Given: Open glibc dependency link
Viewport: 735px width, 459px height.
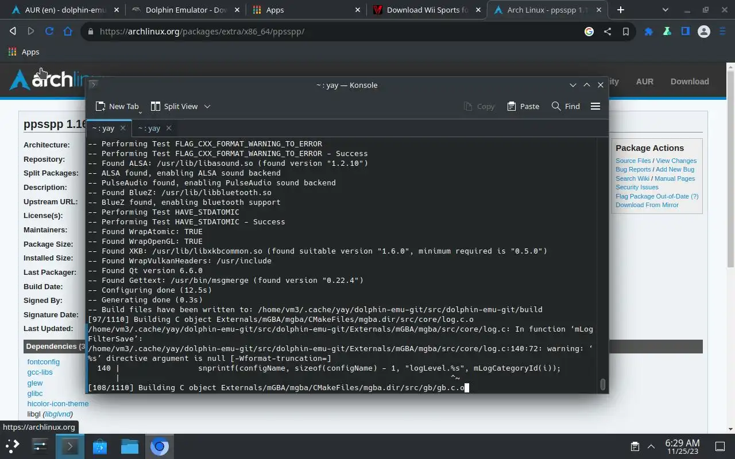Looking at the screenshot, I should pyautogui.click(x=34, y=393).
